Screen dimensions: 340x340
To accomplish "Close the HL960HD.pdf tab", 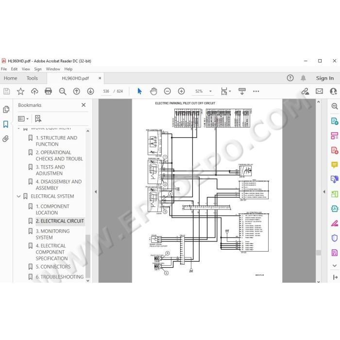I will point(100,78).
